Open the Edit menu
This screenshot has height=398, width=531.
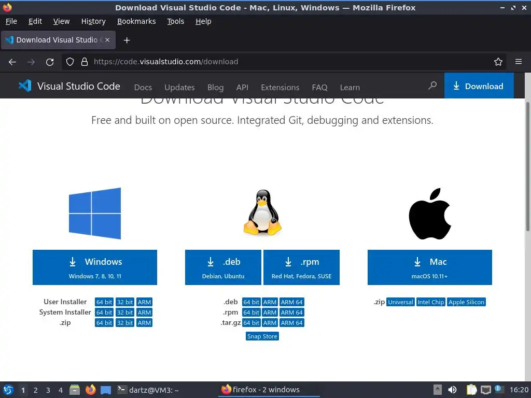pos(35,21)
